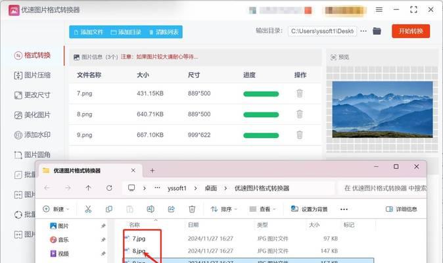Screen dimensions: 443x263
Task: Open the hamburger menu in converter title bar
Action: point(379,10)
